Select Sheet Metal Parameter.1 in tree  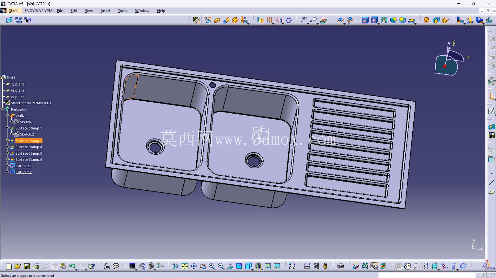point(31,103)
